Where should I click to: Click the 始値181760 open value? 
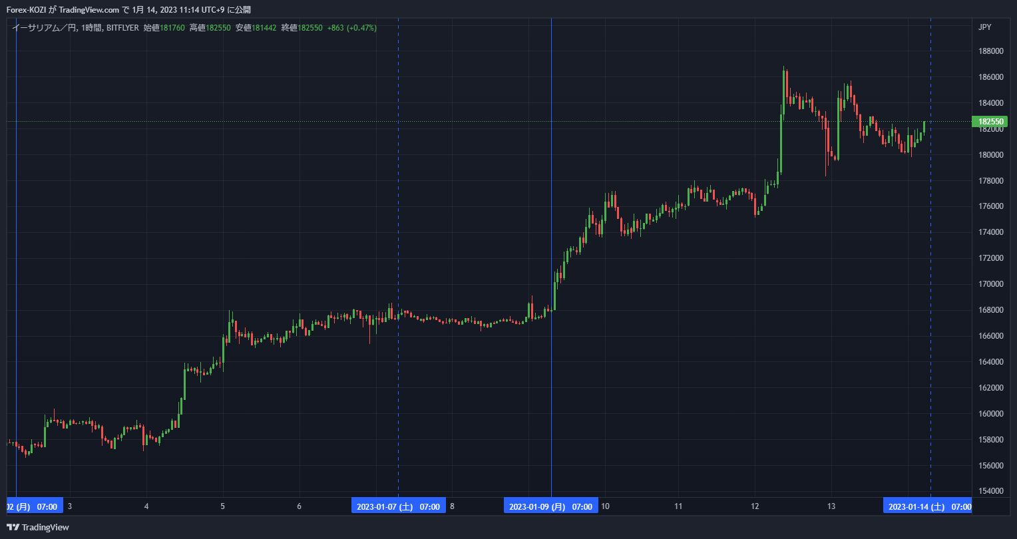(164, 28)
